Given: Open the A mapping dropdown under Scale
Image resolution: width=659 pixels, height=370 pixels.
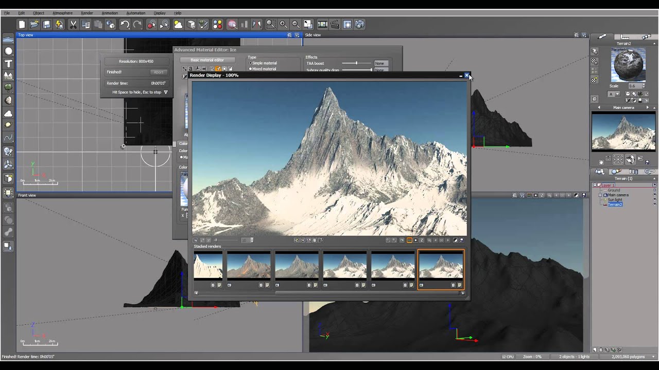Looking at the screenshot, I should 613,94.
